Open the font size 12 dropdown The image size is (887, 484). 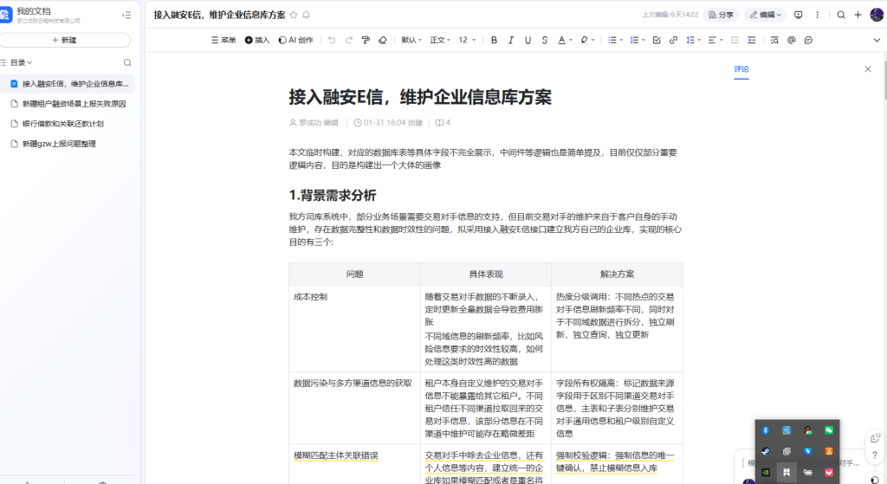tap(466, 40)
